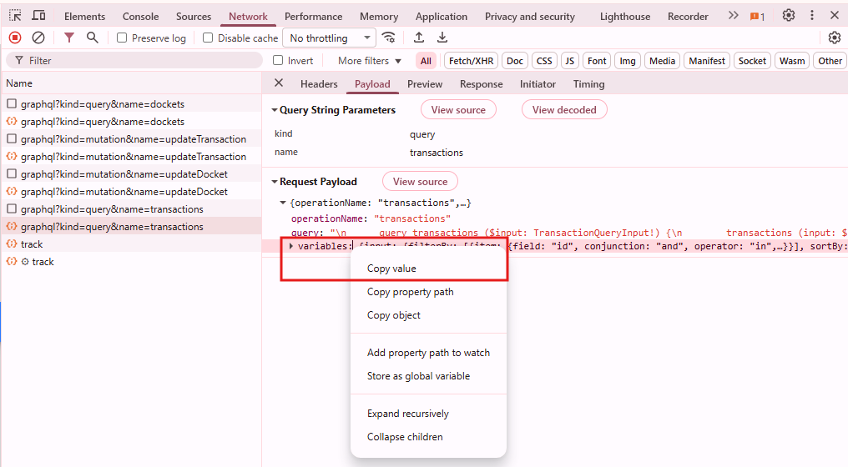Click View source beside Request Payload
Image resolution: width=848 pixels, height=467 pixels.
click(420, 182)
